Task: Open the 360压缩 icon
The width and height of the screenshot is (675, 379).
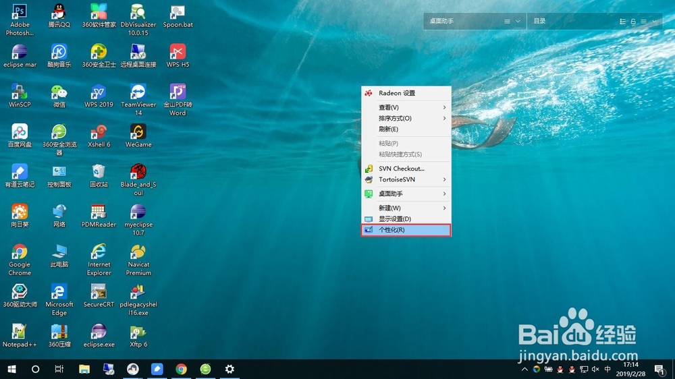Action: click(59, 336)
